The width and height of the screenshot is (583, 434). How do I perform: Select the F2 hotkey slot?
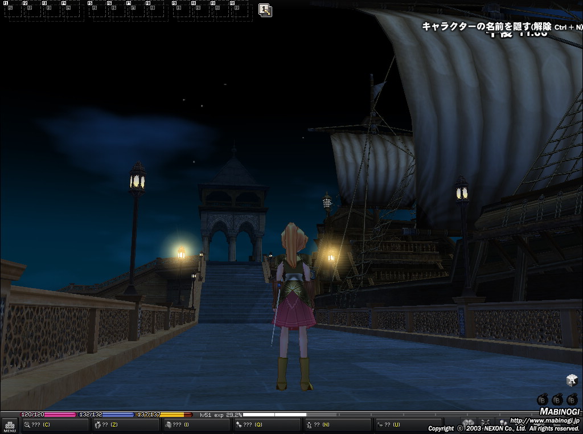32,9
